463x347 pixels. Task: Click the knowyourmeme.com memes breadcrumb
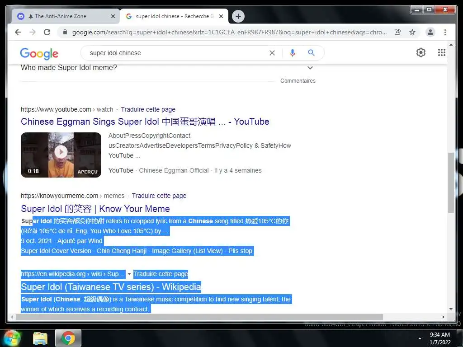pyautogui.click(x=73, y=196)
